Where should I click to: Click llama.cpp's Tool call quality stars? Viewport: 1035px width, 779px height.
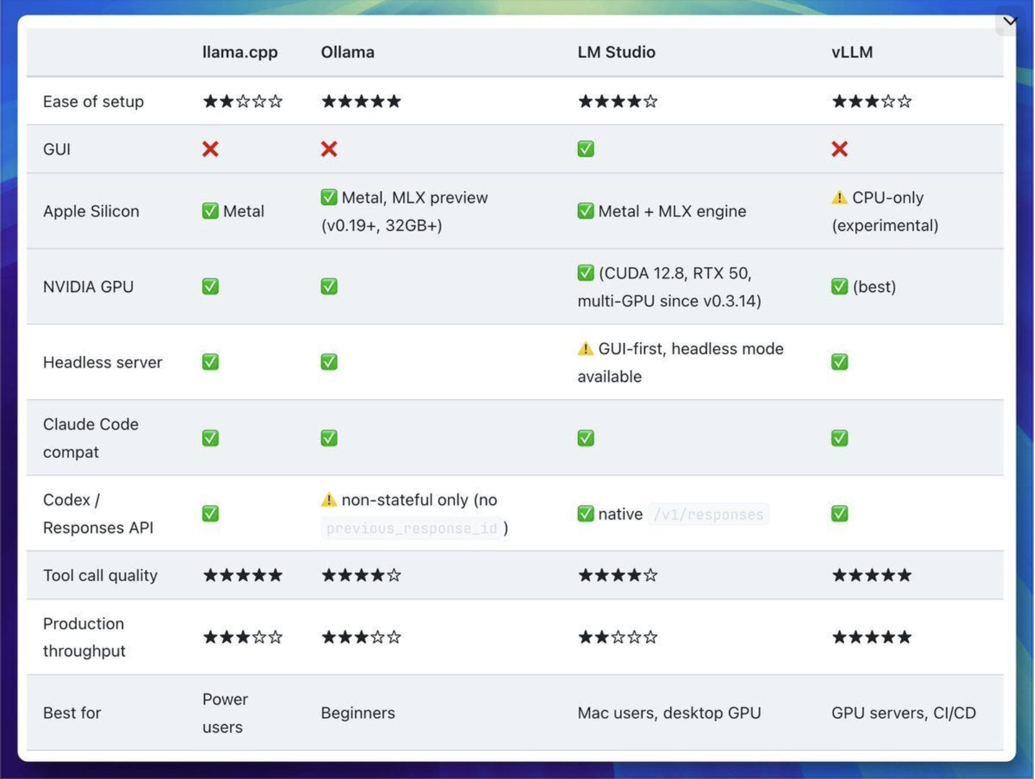(x=243, y=575)
